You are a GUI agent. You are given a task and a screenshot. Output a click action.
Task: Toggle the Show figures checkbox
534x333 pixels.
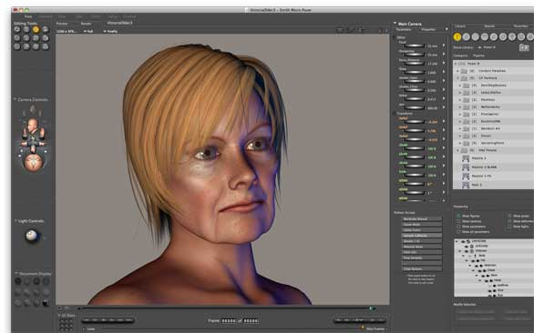tap(458, 216)
